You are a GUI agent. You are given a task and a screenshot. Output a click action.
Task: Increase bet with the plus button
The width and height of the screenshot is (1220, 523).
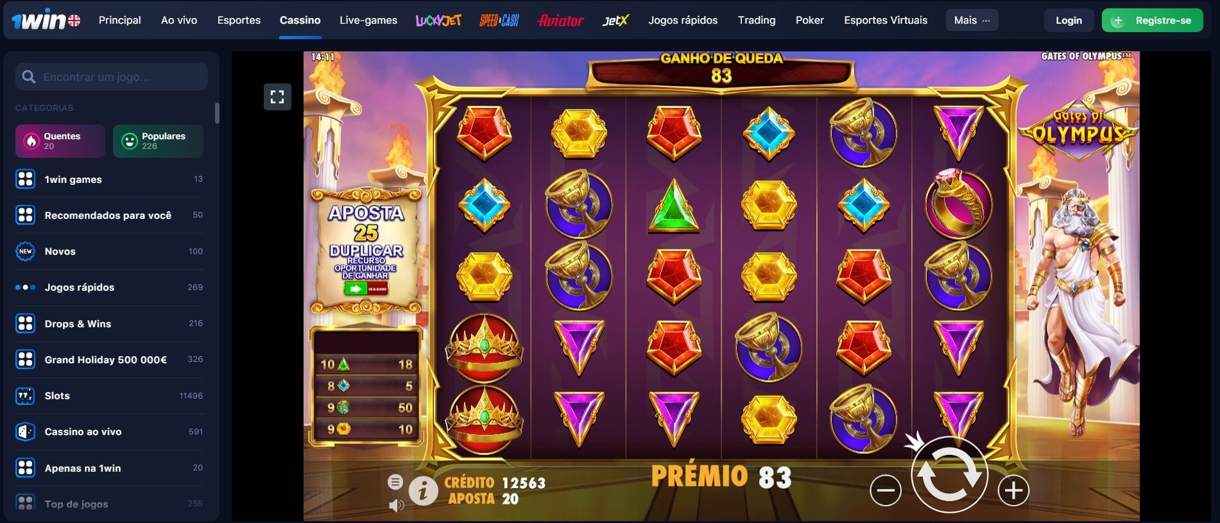coord(1013,491)
